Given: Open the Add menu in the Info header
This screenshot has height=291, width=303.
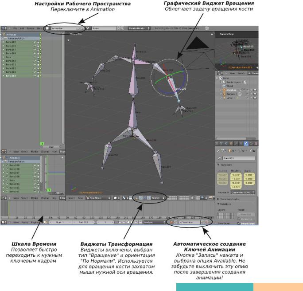Looking at the screenshot, I should tap(22, 28).
